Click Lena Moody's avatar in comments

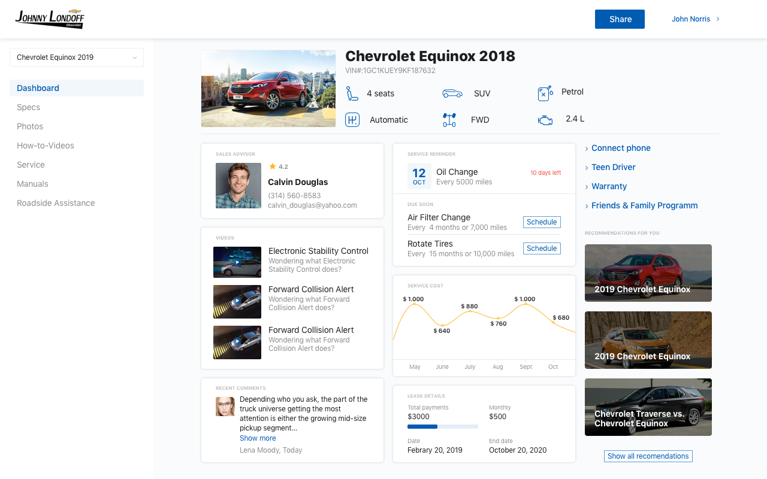point(225,407)
